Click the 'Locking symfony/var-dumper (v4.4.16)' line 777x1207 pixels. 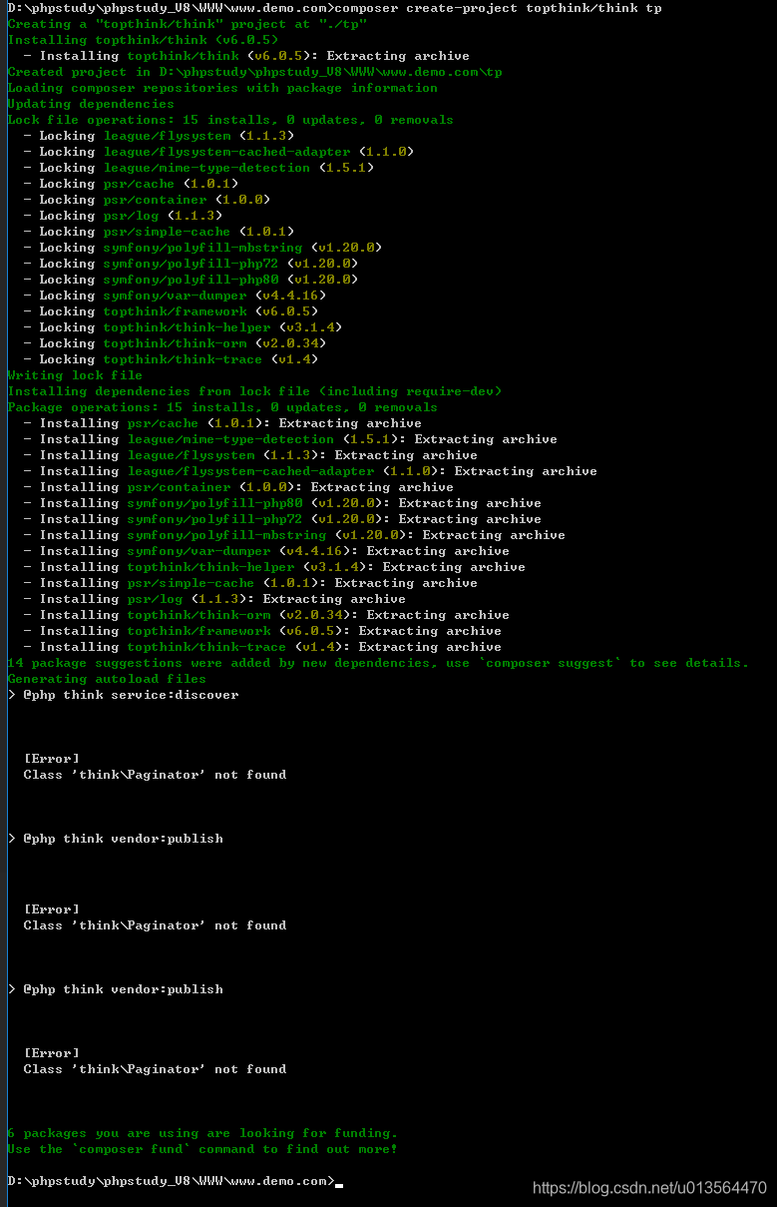click(x=175, y=296)
